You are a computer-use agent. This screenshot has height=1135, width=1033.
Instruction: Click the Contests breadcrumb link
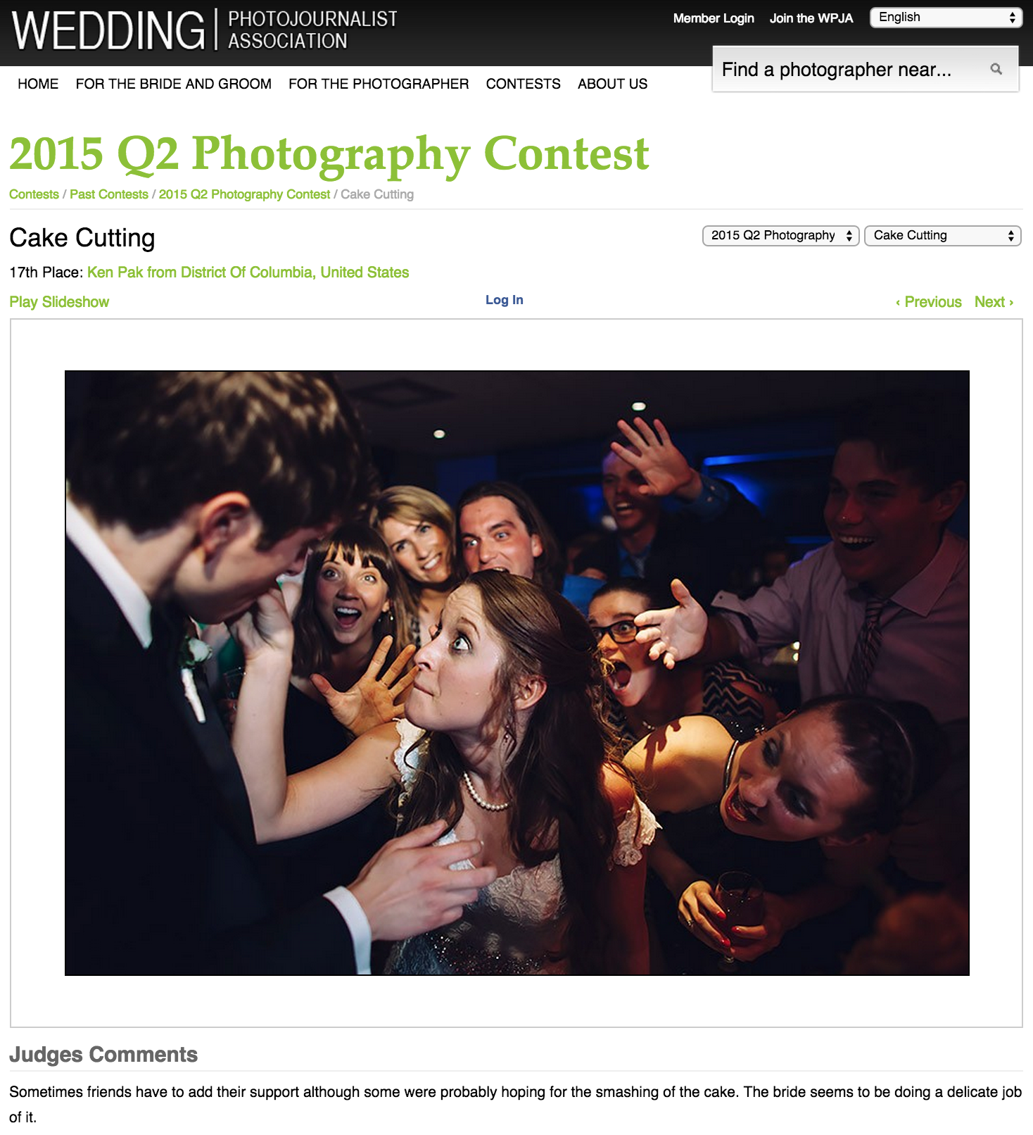pos(34,194)
